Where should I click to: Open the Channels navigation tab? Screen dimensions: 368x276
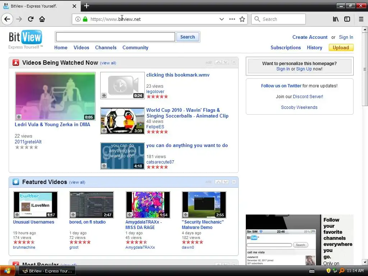click(106, 47)
